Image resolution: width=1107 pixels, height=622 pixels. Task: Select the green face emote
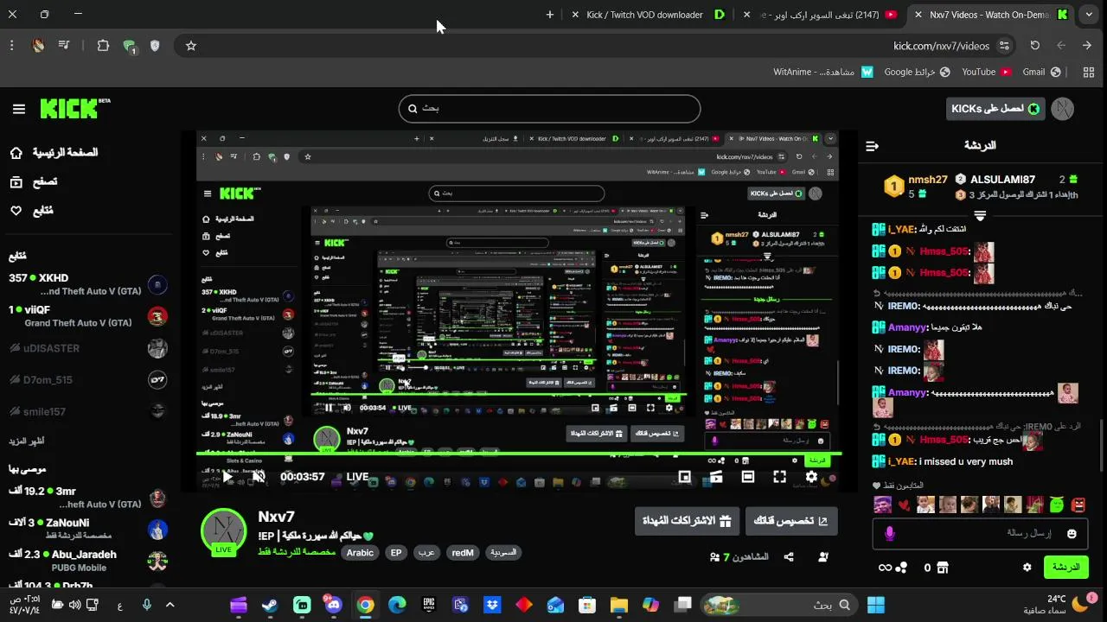coord(1056,505)
